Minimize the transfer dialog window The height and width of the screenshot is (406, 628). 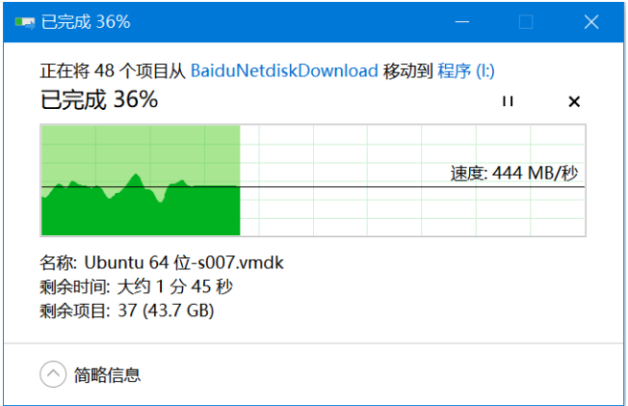(x=461, y=22)
